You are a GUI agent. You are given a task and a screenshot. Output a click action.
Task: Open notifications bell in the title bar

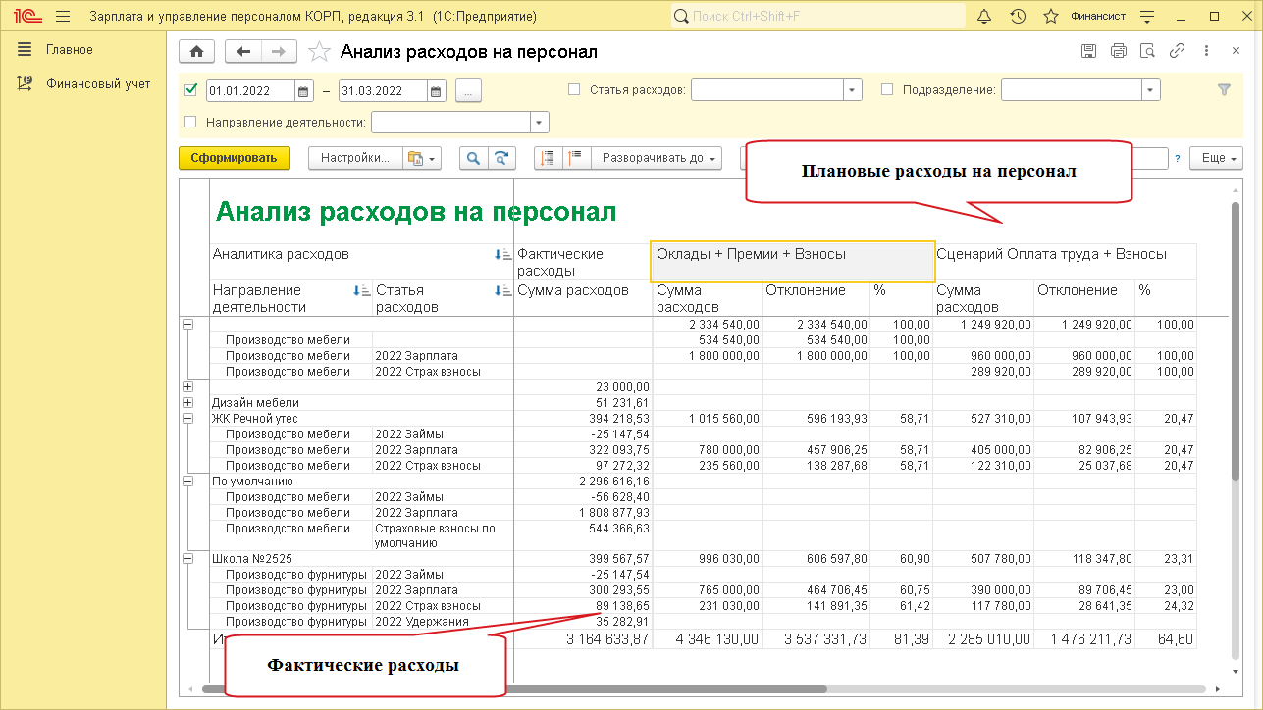coord(985,17)
